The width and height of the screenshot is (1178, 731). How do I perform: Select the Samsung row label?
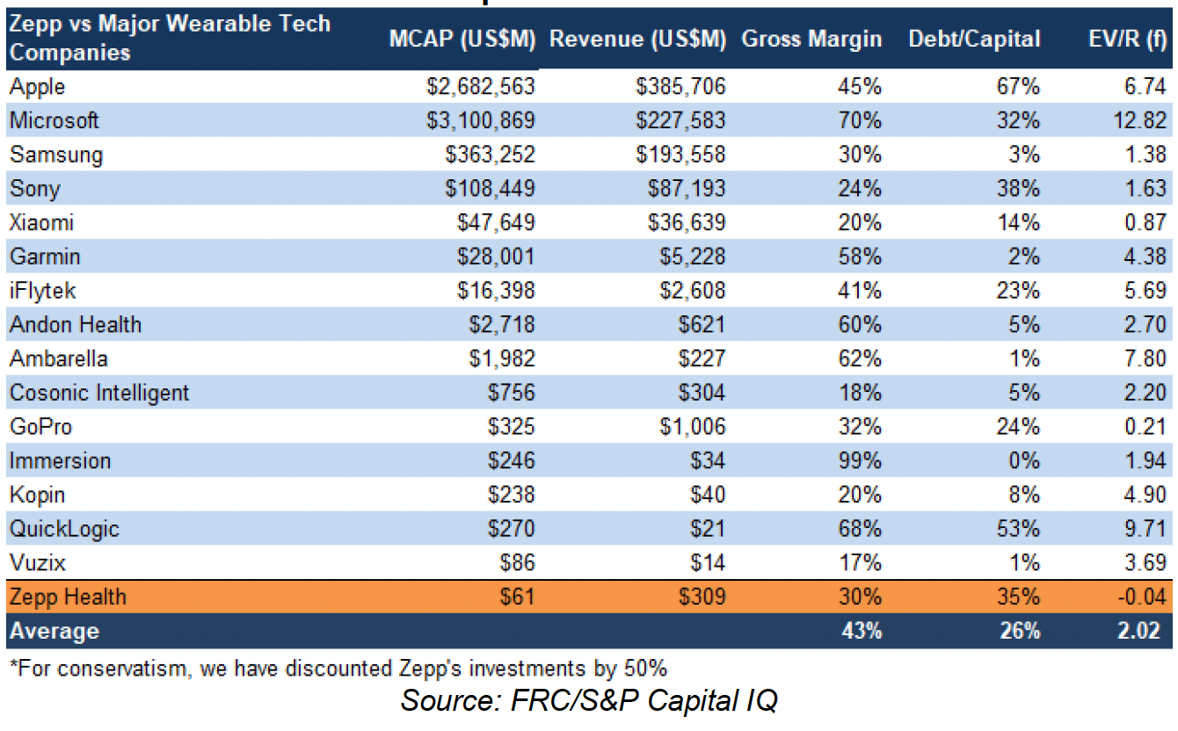(x=55, y=155)
